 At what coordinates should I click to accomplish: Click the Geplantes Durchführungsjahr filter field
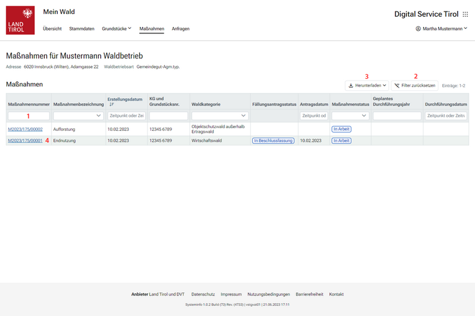tap(397, 116)
